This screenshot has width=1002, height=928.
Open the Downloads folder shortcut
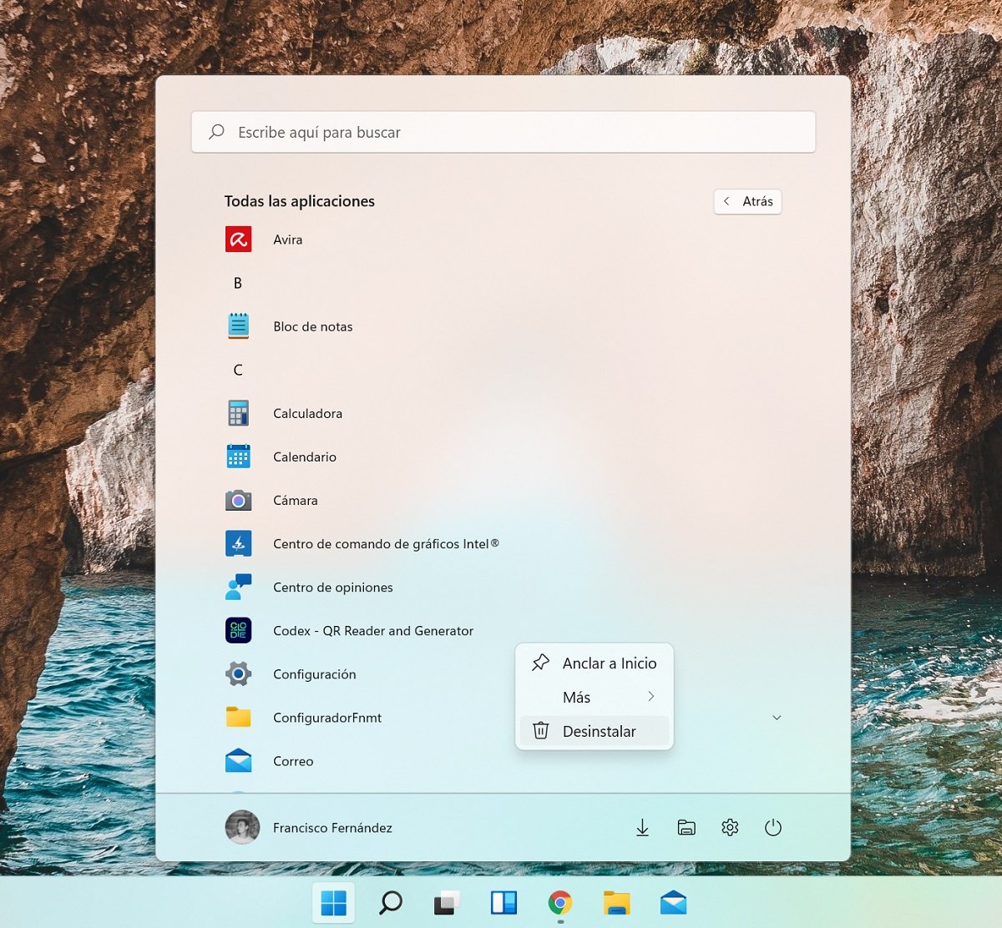click(642, 828)
